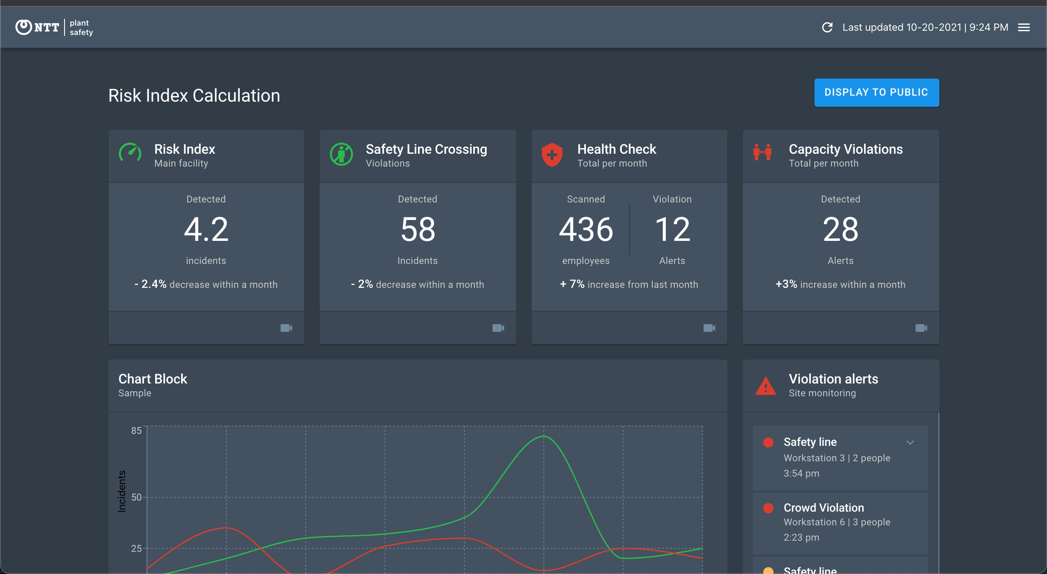Open camera feed on the Safety Line Crossing card
This screenshot has width=1047, height=574.
click(x=498, y=328)
